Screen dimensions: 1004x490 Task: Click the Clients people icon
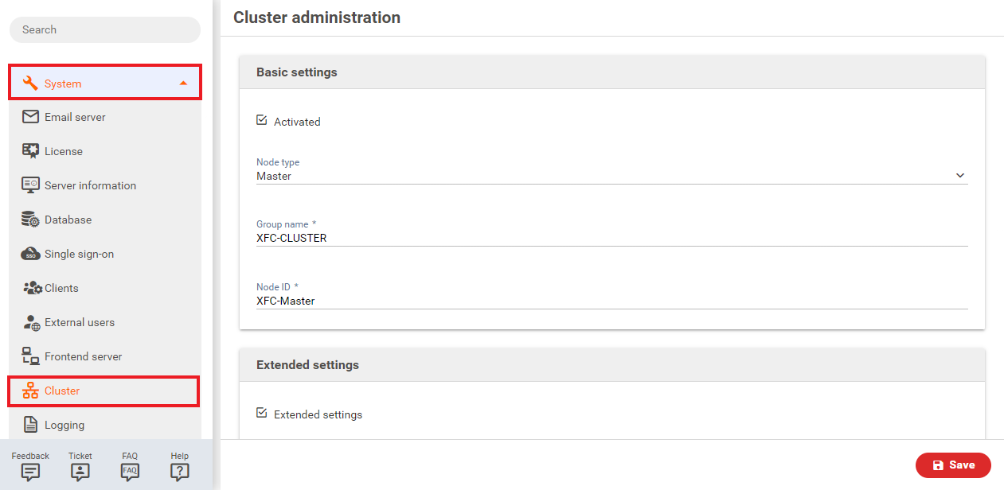[x=32, y=288]
